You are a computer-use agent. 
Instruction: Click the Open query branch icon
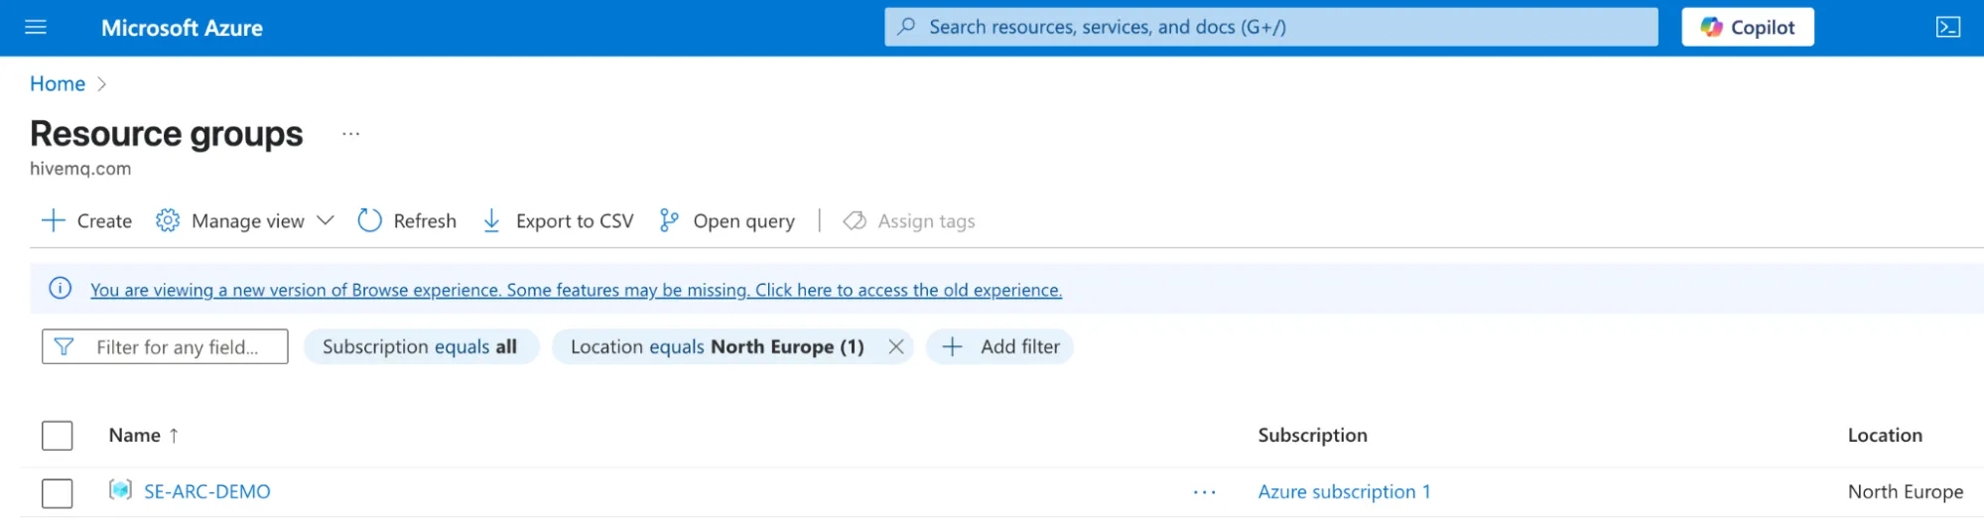point(669,220)
